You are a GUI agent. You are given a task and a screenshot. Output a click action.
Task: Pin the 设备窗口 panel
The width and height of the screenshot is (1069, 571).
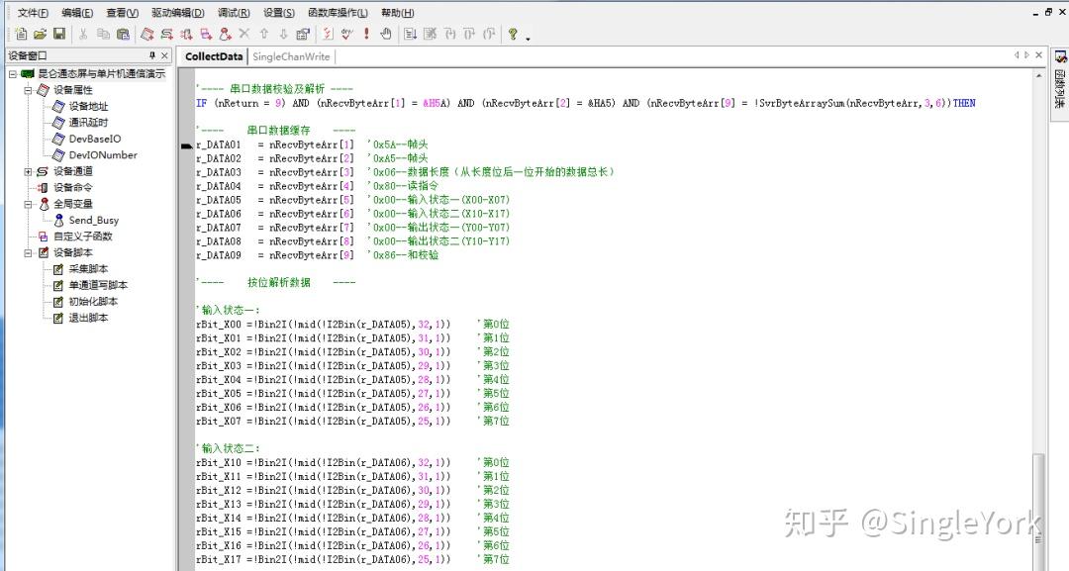pyautogui.click(x=152, y=55)
